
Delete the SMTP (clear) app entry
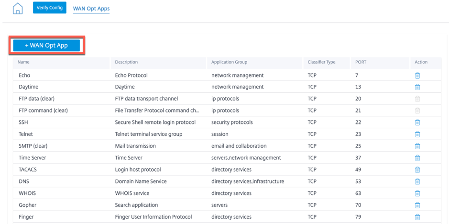tap(417, 146)
